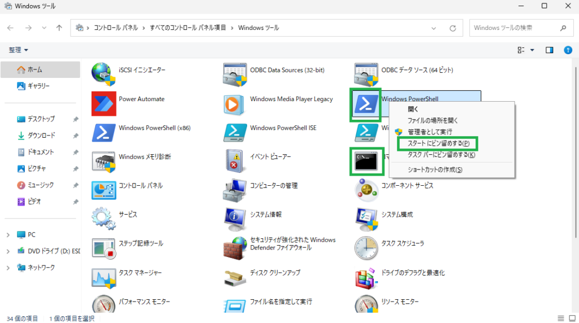Open ODBC データ ソース (64 ビット) icon
This screenshot has height=323, width=579.
366,75
